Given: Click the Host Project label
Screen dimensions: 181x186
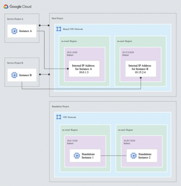Looking at the screenshot, I should [57, 19].
